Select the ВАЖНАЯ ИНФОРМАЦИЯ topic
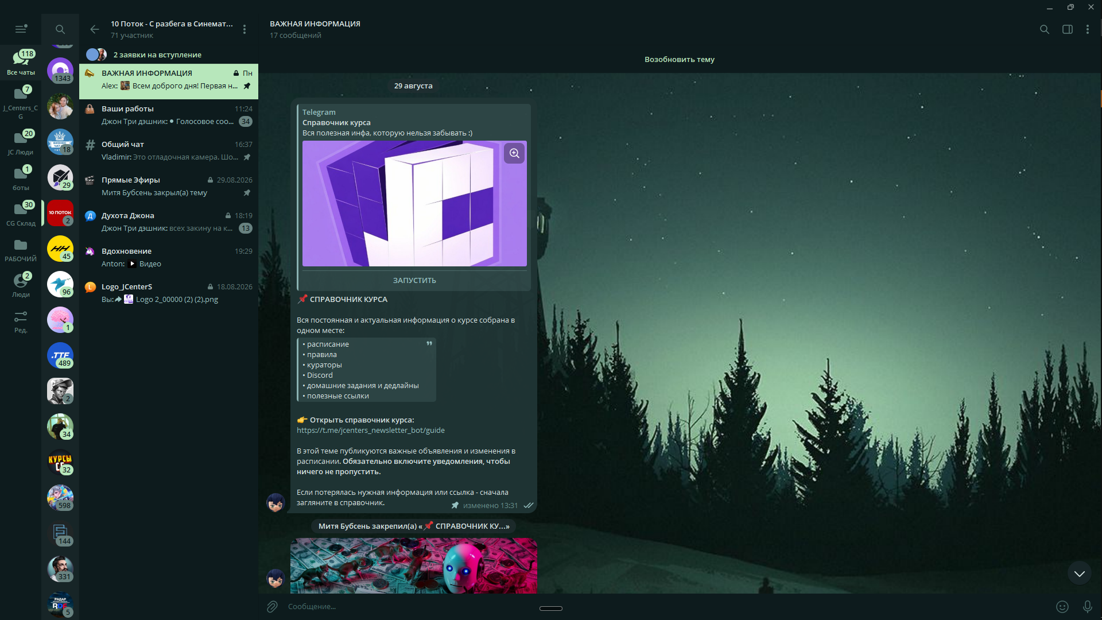Viewport: 1102px width, 620px height. click(x=169, y=81)
